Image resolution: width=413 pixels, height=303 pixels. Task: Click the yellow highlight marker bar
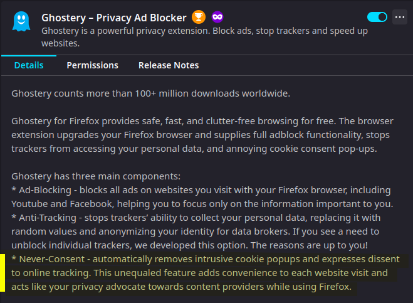(x=3, y=273)
